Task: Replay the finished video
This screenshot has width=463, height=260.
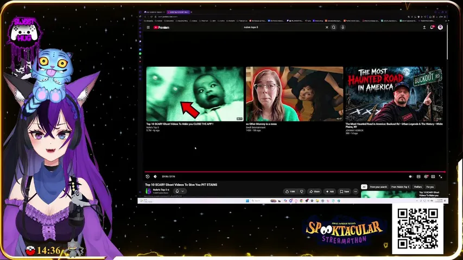Action: pyautogui.click(x=148, y=177)
